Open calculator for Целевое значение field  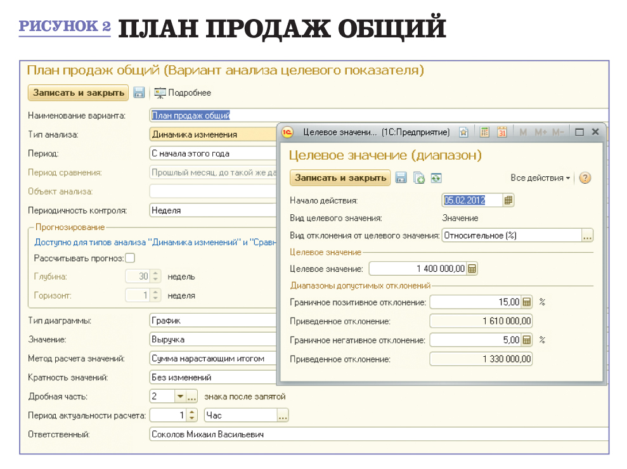[472, 269]
